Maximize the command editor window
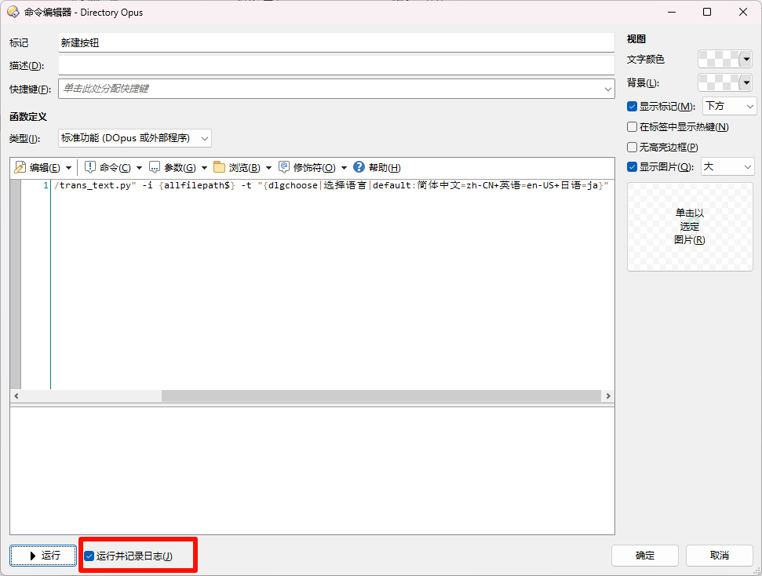The height and width of the screenshot is (576, 762). click(707, 12)
